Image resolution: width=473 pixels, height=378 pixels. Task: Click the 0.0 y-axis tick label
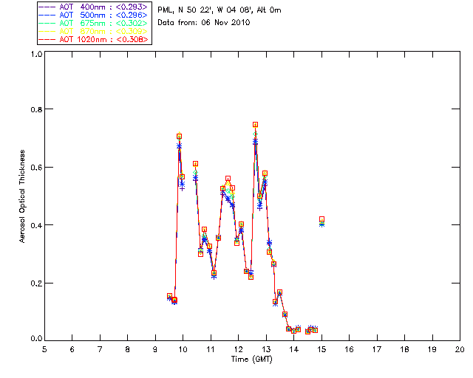(36, 339)
